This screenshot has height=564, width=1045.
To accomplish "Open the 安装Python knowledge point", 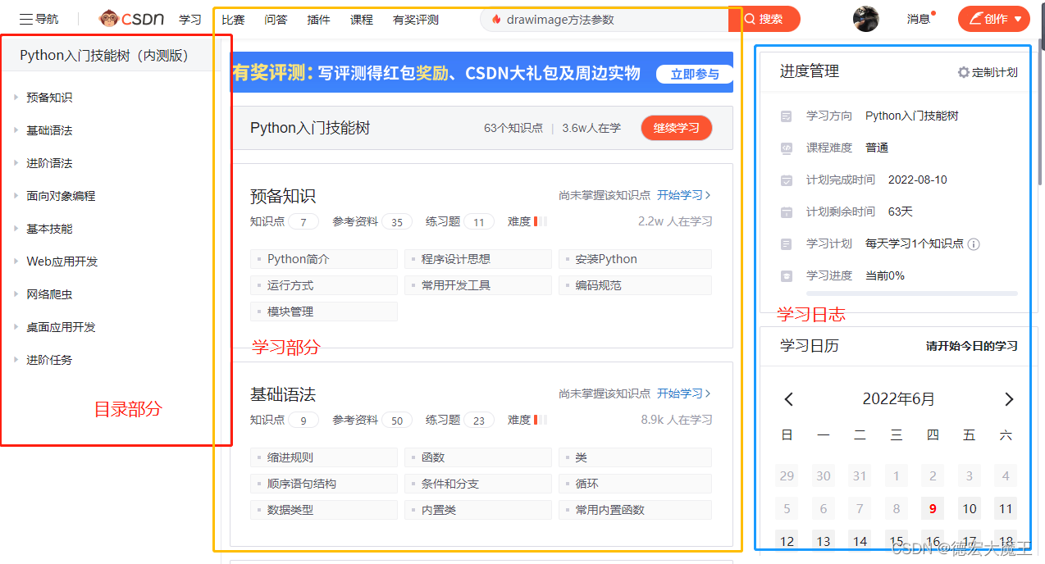I will [x=635, y=259].
